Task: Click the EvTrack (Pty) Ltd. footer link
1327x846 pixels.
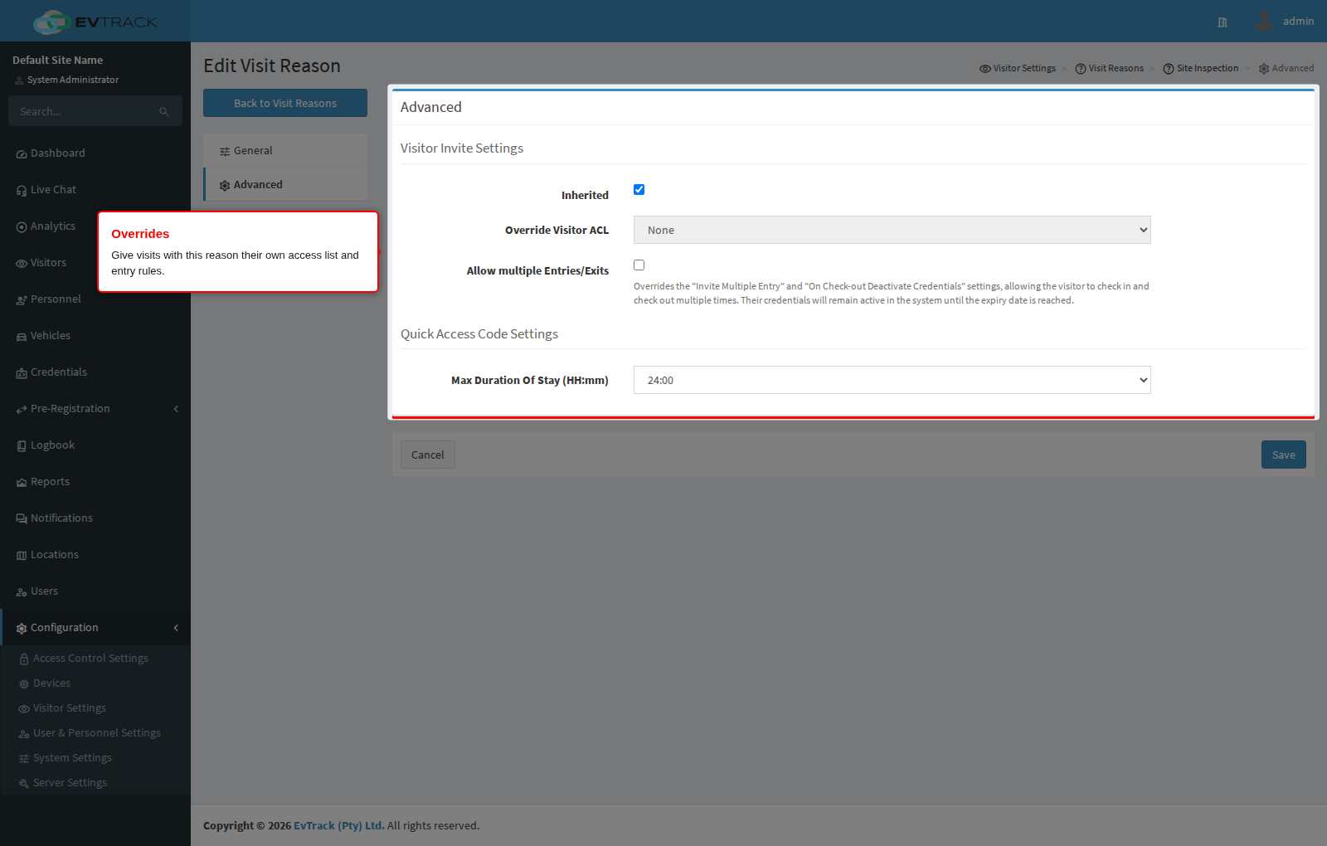Action: [x=339, y=825]
